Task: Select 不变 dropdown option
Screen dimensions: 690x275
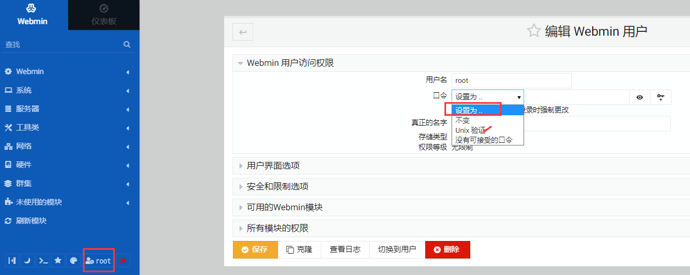Action: point(488,120)
